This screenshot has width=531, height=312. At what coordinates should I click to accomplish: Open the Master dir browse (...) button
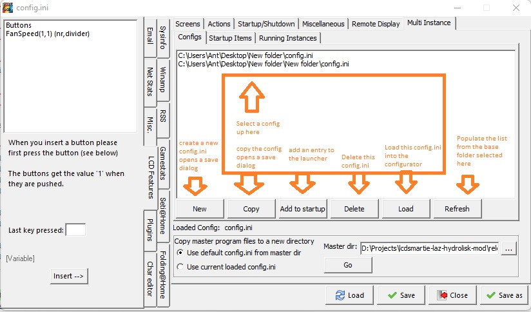(508, 249)
